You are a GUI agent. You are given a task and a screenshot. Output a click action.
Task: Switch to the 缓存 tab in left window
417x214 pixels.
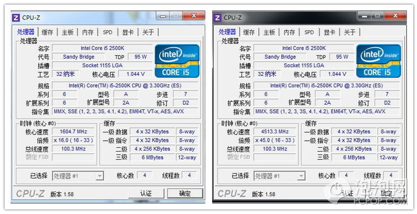(x=48, y=32)
